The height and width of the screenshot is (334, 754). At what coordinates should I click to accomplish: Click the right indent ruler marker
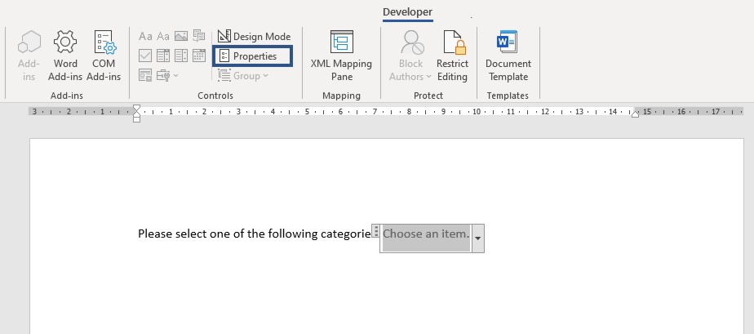635,114
